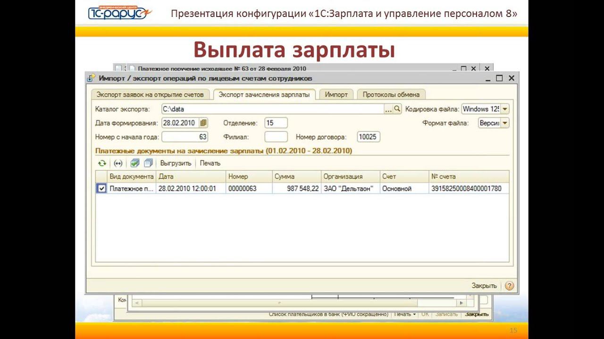Click the ЗАО "Дельтаон" cell

351,189
